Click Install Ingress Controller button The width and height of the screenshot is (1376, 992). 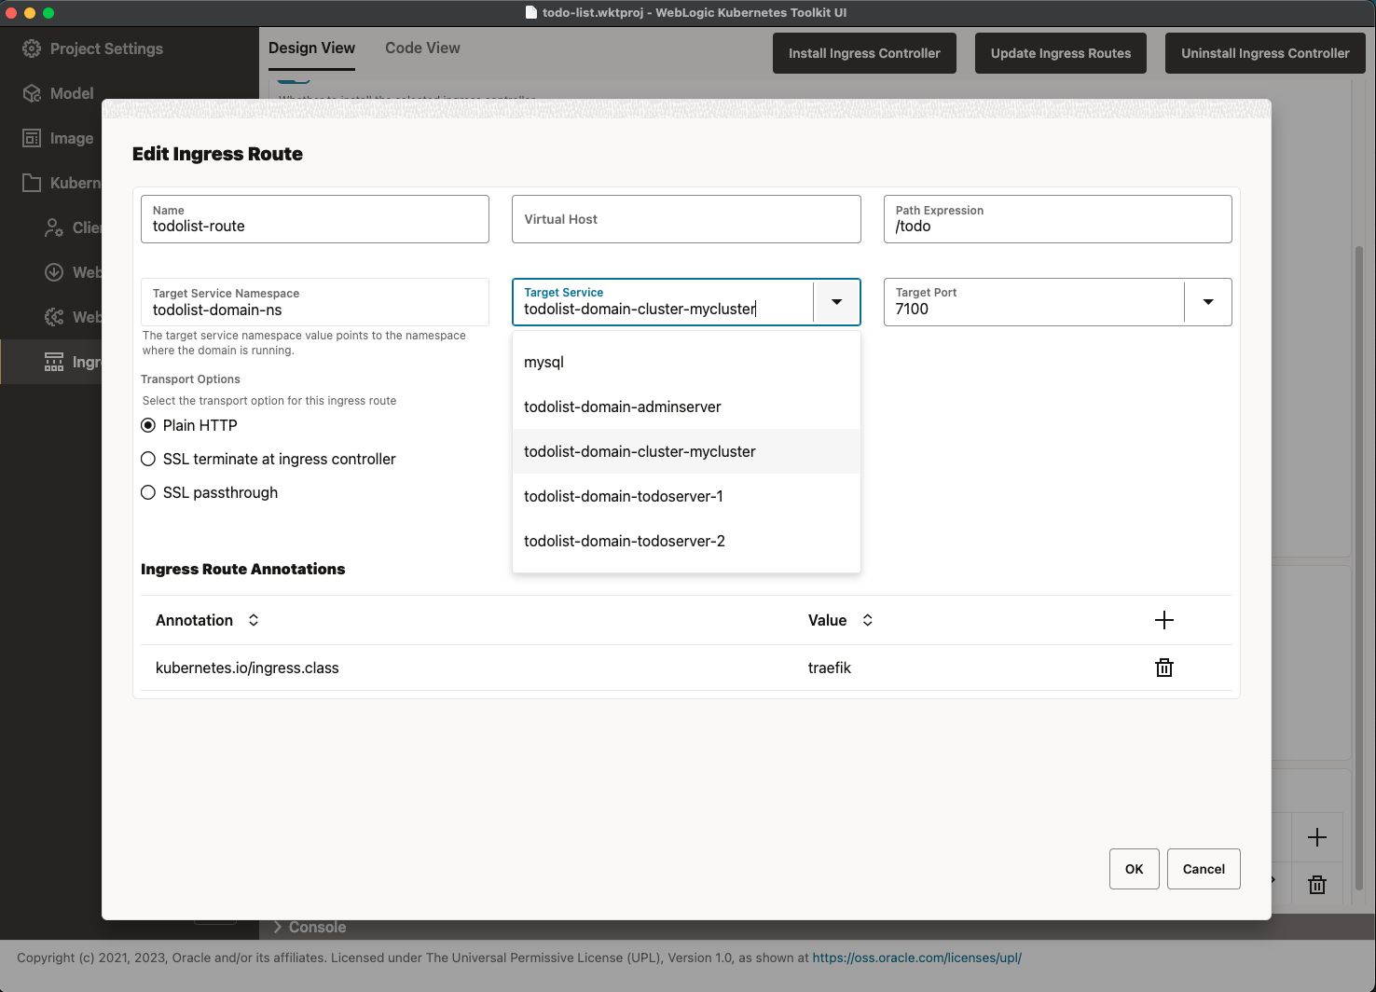coord(864,53)
